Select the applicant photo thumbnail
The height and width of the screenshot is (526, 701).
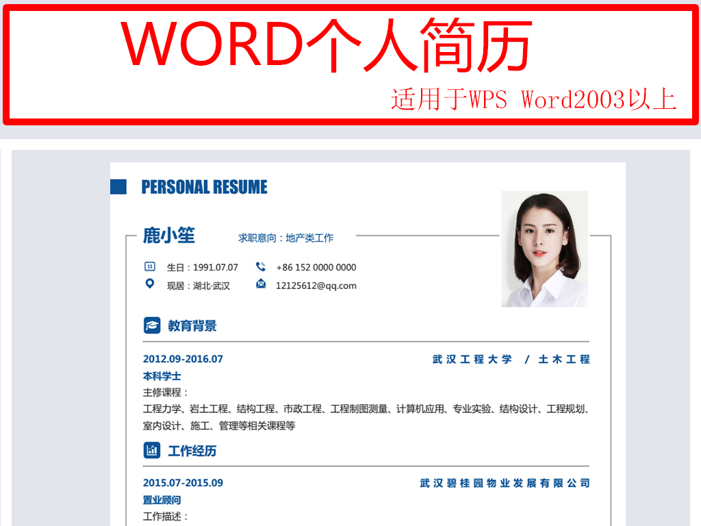click(x=544, y=249)
